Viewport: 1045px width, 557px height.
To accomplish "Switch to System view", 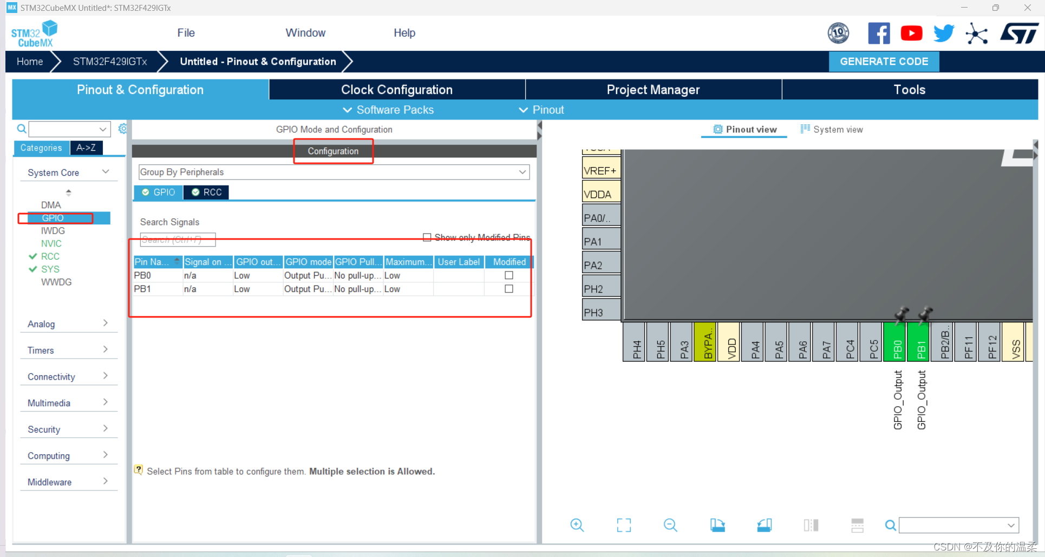I will coord(832,129).
